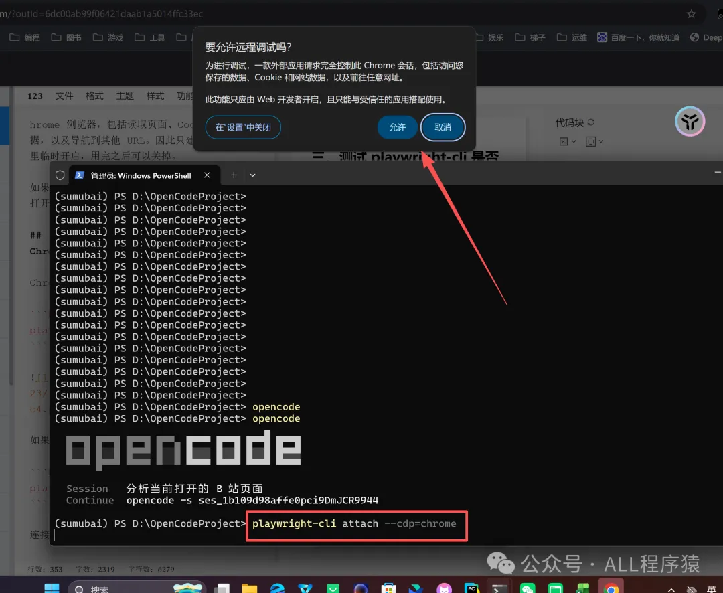
Task: Open WeChat from the taskbar
Action: pyautogui.click(x=528, y=588)
